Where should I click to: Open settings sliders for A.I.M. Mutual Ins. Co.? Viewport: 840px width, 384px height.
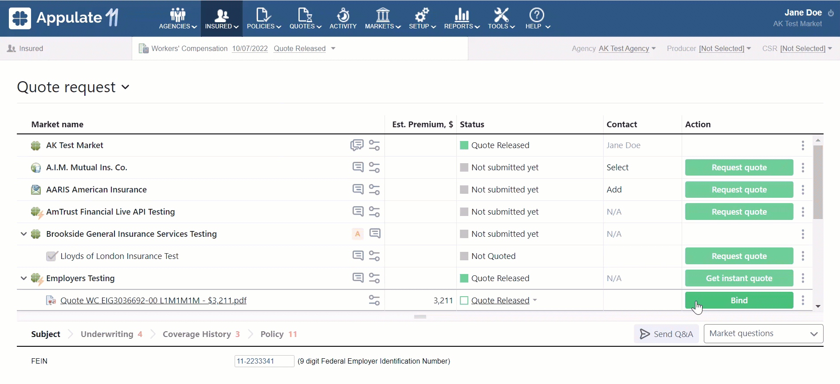374,168
